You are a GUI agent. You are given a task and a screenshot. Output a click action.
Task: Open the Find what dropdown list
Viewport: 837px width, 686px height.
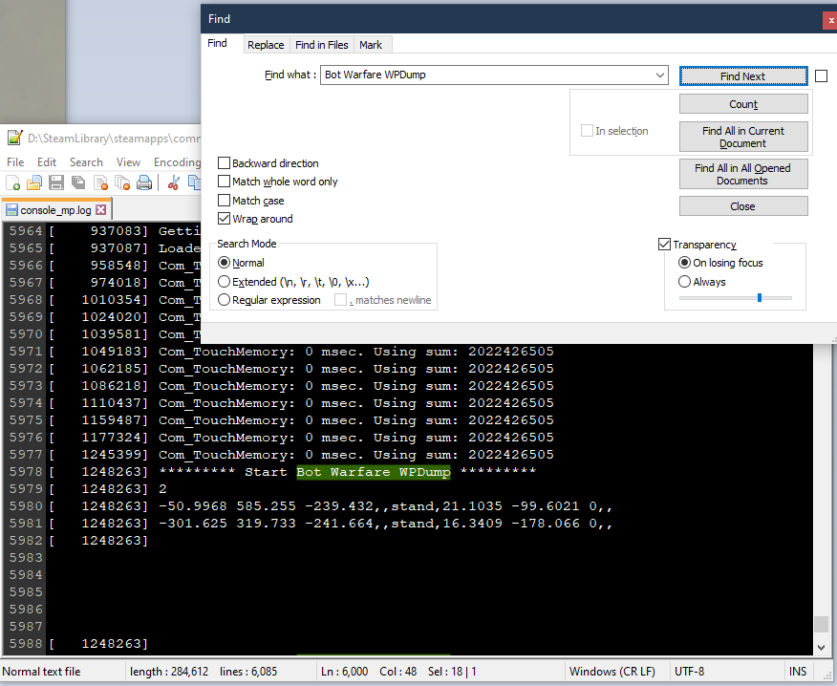(x=661, y=75)
